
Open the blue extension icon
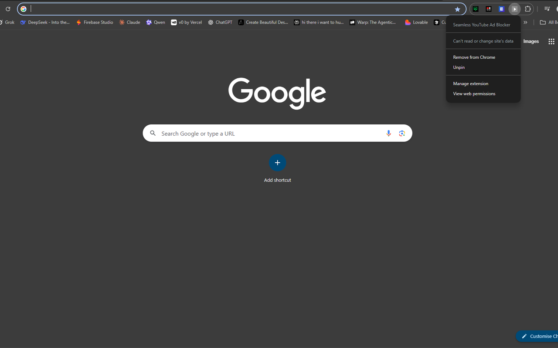click(502, 9)
